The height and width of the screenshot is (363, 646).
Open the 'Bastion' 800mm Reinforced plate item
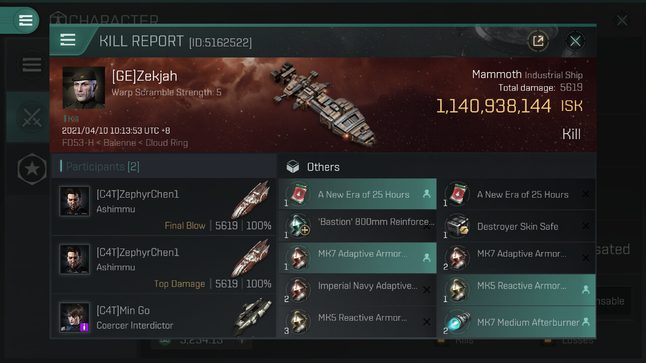pos(357,226)
